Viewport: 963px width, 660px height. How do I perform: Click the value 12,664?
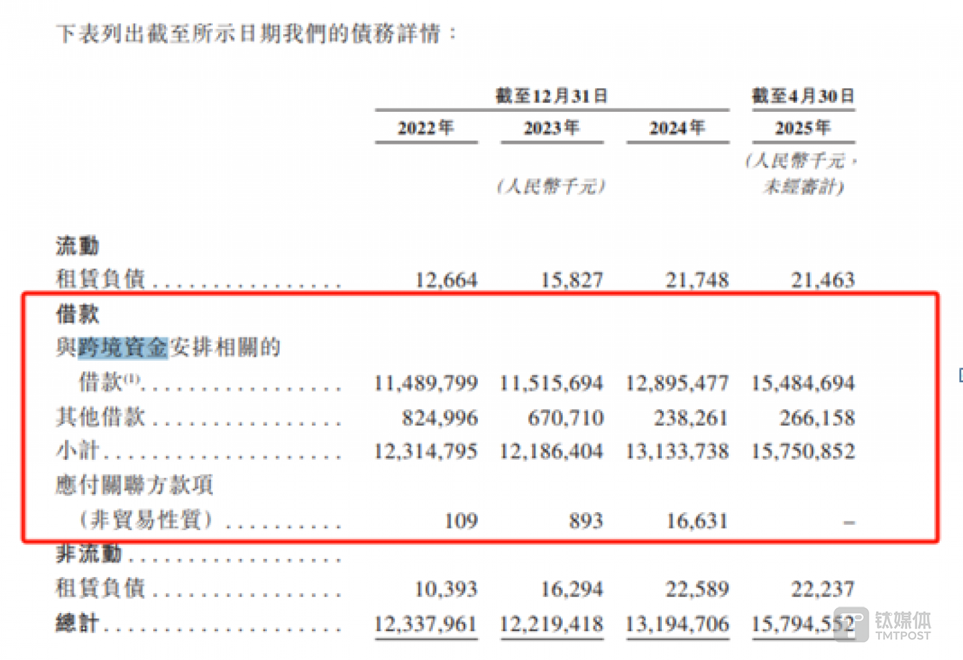pyautogui.click(x=446, y=280)
